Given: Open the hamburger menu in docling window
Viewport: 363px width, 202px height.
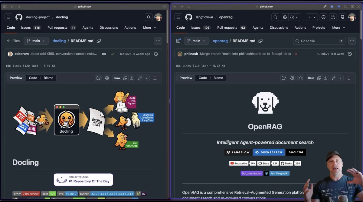Looking at the screenshot, I should [8, 17].
